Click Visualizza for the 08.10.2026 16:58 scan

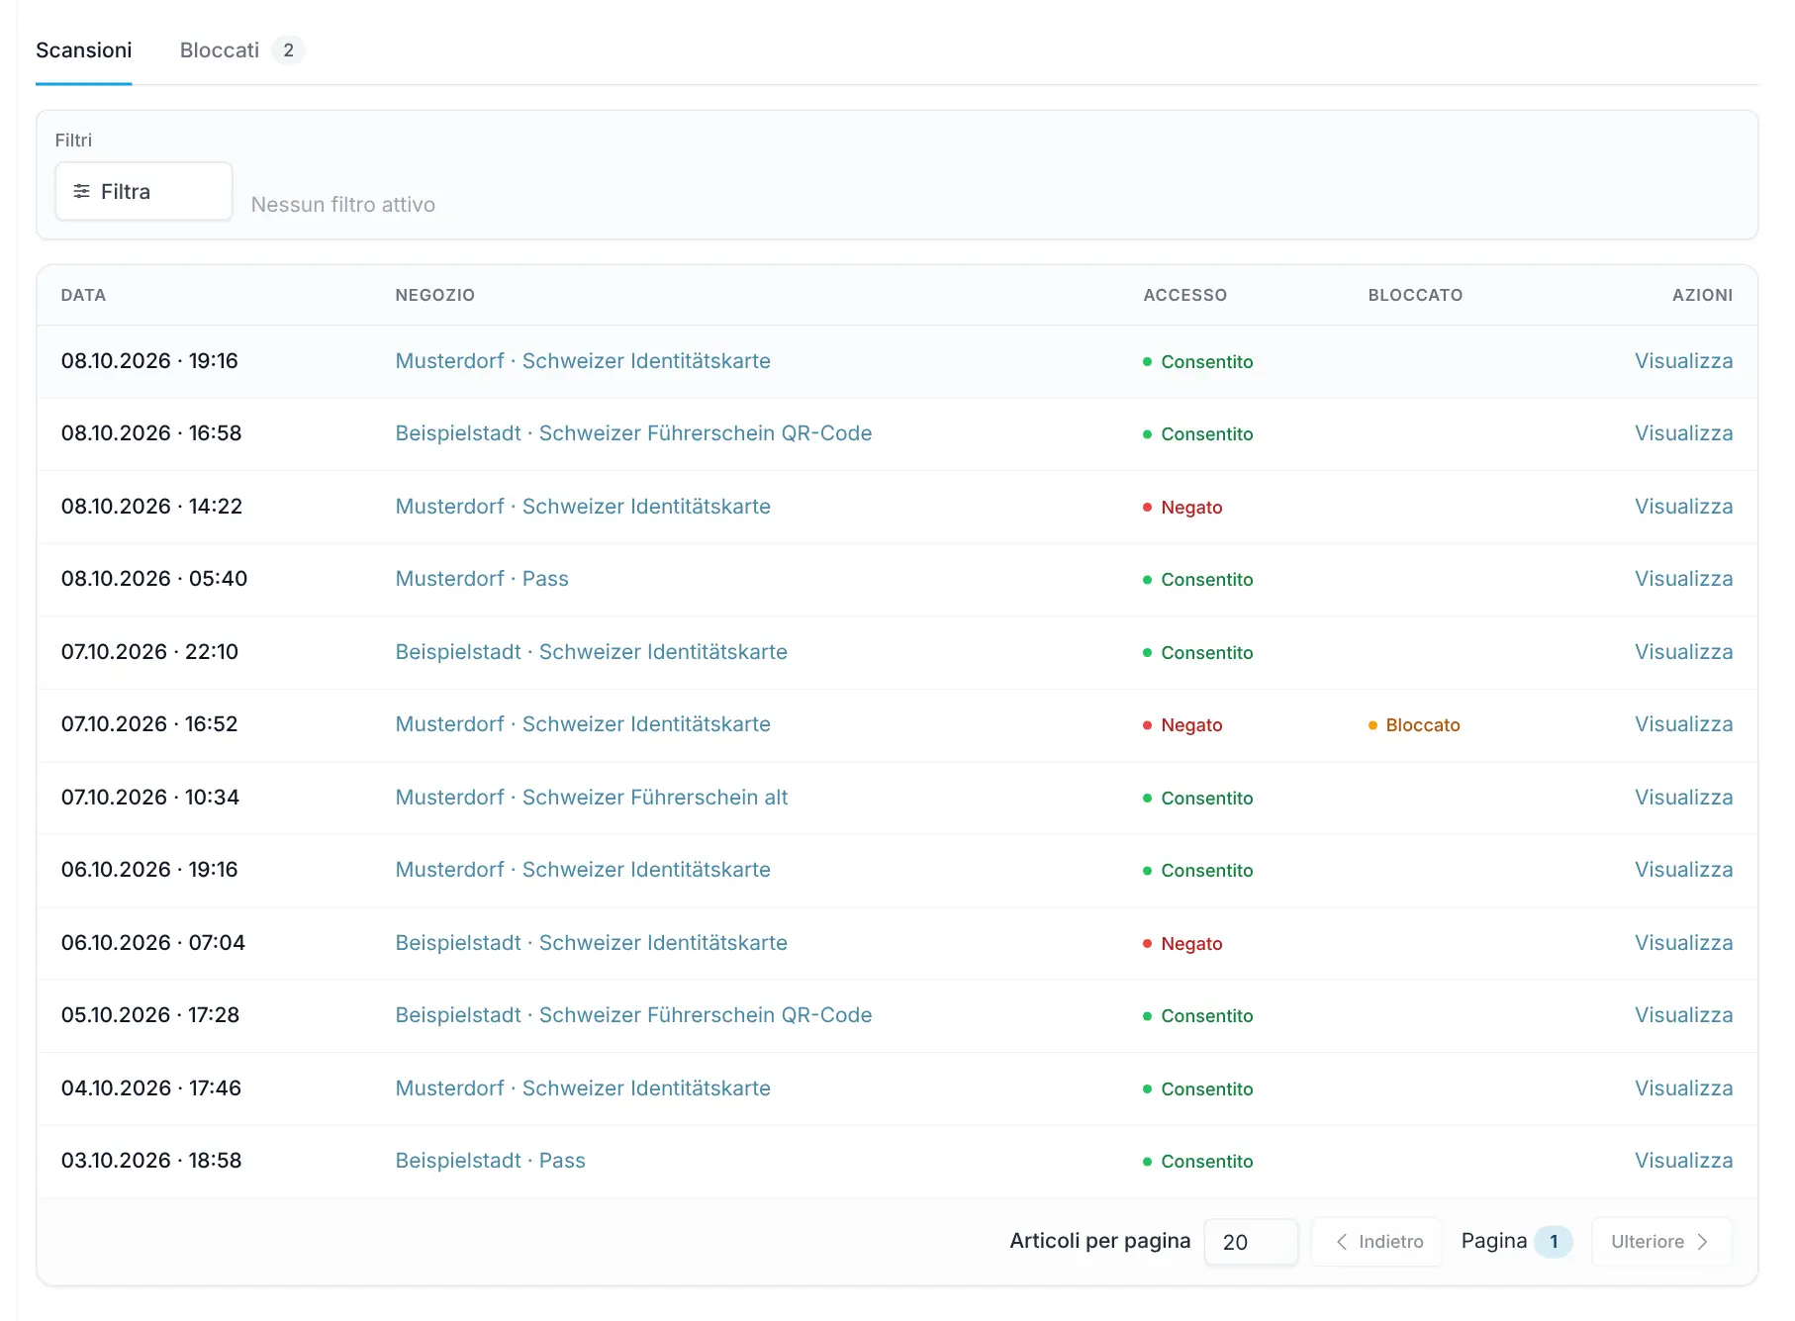pos(1683,433)
